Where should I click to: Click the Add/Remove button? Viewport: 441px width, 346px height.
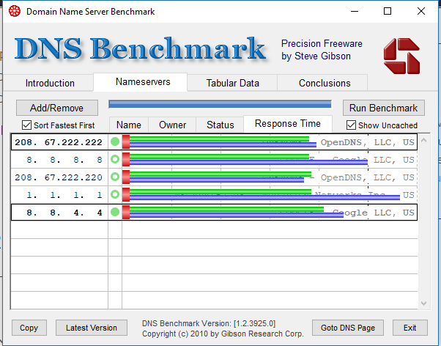click(57, 108)
